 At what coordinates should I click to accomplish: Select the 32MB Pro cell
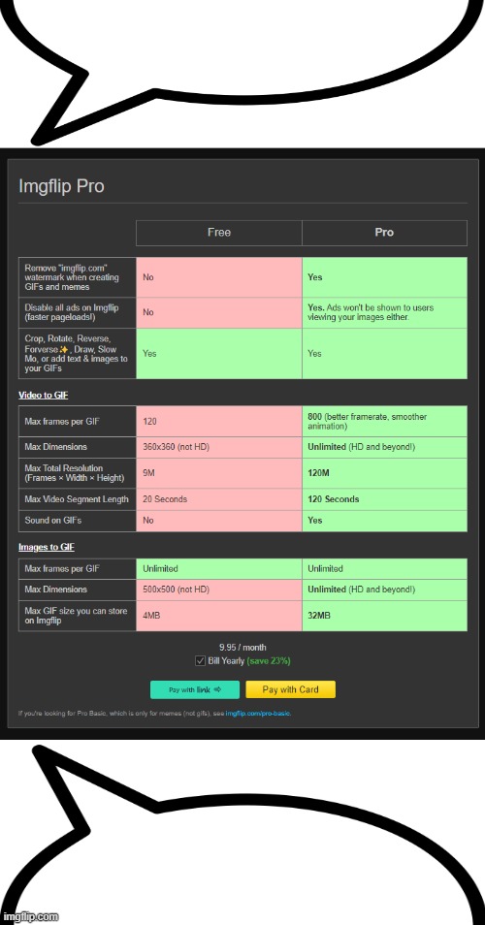384,616
